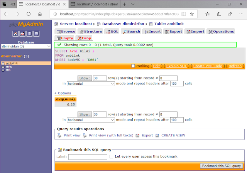
Task: Check Let every user access this bookmark
Action: tap(112, 157)
